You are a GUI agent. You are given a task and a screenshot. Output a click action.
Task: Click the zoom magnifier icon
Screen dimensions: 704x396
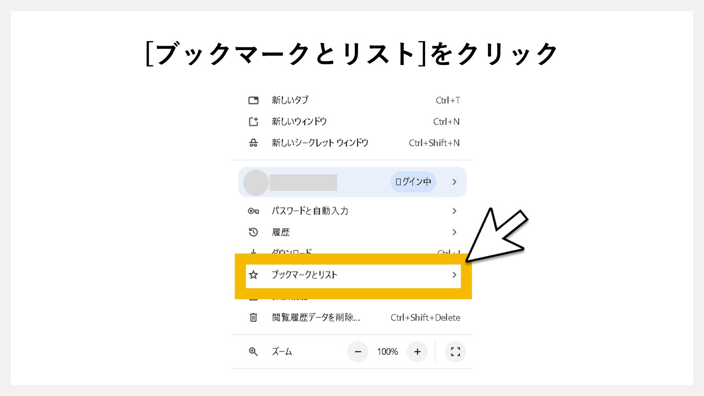253,351
